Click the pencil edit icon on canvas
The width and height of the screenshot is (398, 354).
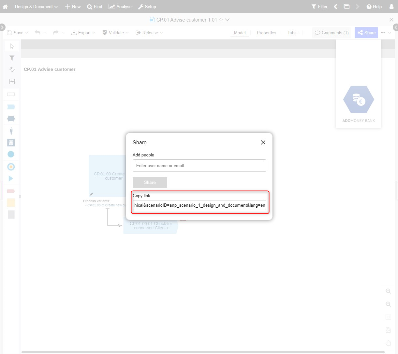[91, 194]
